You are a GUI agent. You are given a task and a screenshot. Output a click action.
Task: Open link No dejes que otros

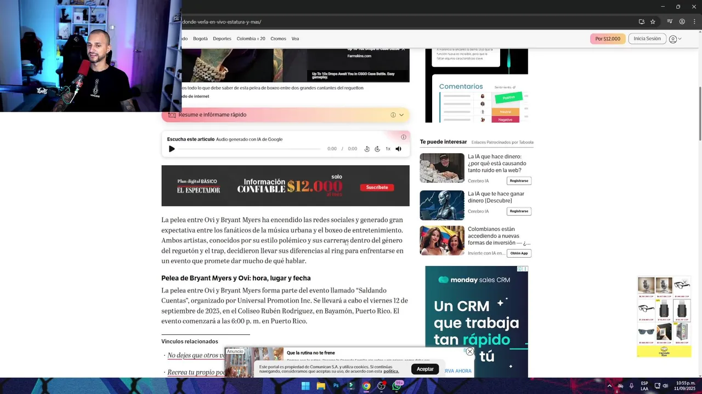196,356
